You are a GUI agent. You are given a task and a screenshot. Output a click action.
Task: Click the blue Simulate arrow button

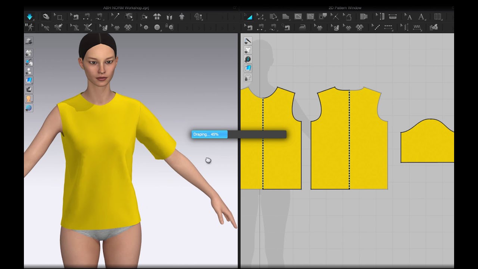pos(30,16)
